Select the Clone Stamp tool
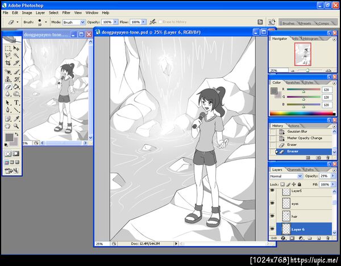Screen dimensions: 341x266 point(8,79)
